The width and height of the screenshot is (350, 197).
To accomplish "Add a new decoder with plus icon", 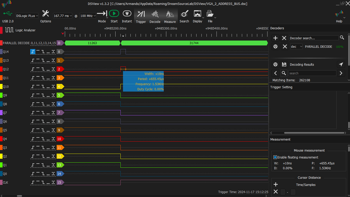I will pyautogui.click(x=275, y=38).
